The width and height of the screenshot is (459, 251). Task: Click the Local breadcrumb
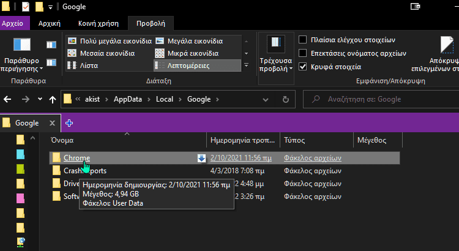pos(165,99)
